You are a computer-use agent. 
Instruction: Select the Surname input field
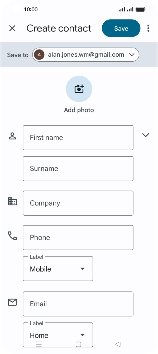pos(78,169)
